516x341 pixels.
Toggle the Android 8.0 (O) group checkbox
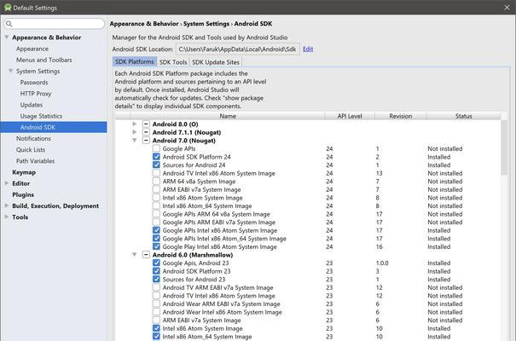(147, 124)
